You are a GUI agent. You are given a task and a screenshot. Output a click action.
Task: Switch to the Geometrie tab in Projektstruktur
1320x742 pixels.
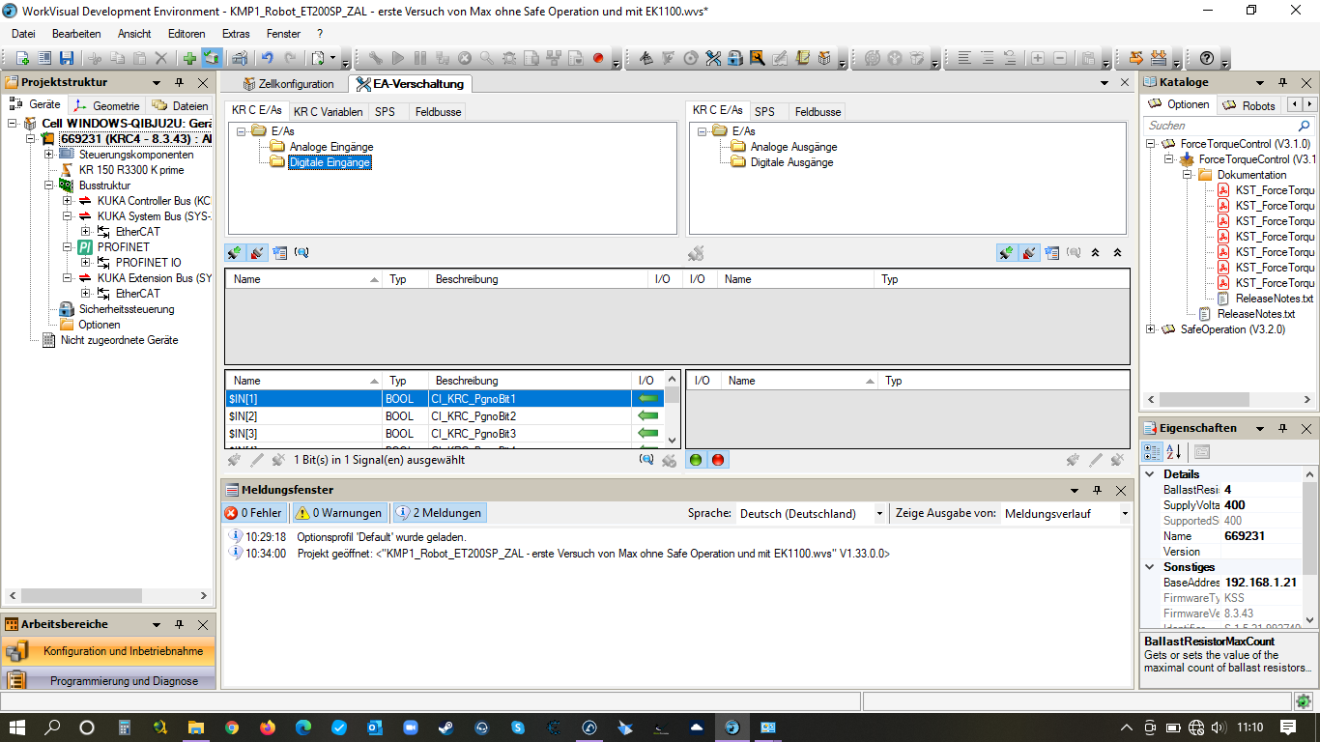point(107,106)
